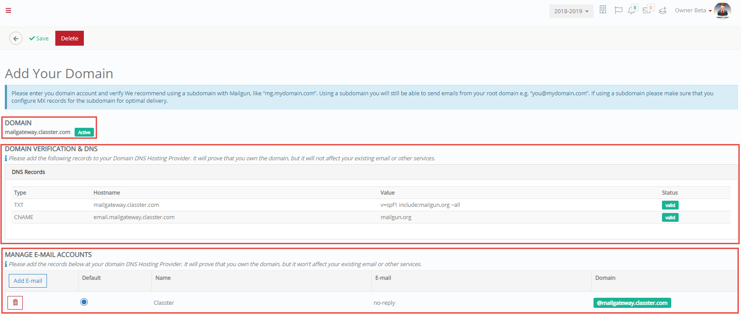Image resolution: width=741 pixels, height=314 pixels.
Task: Select the TXT record type cell
Action: click(x=19, y=205)
